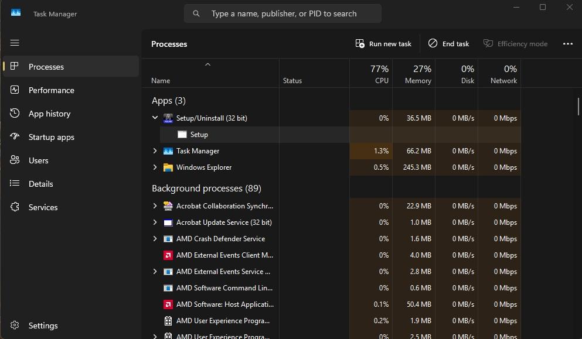Viewport: 582px width, 339px height.
Task: Toggle sort arrow above Name column
Action: point(208,64)
